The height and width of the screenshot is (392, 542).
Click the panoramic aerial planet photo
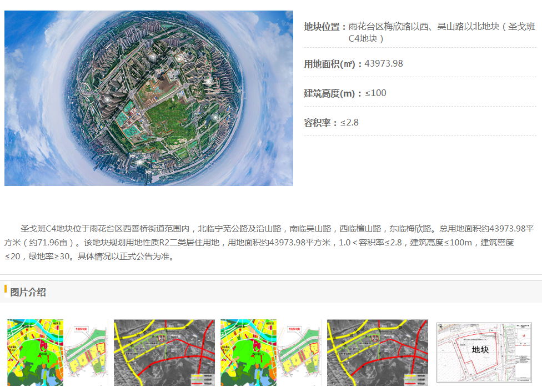coord(148,98)
